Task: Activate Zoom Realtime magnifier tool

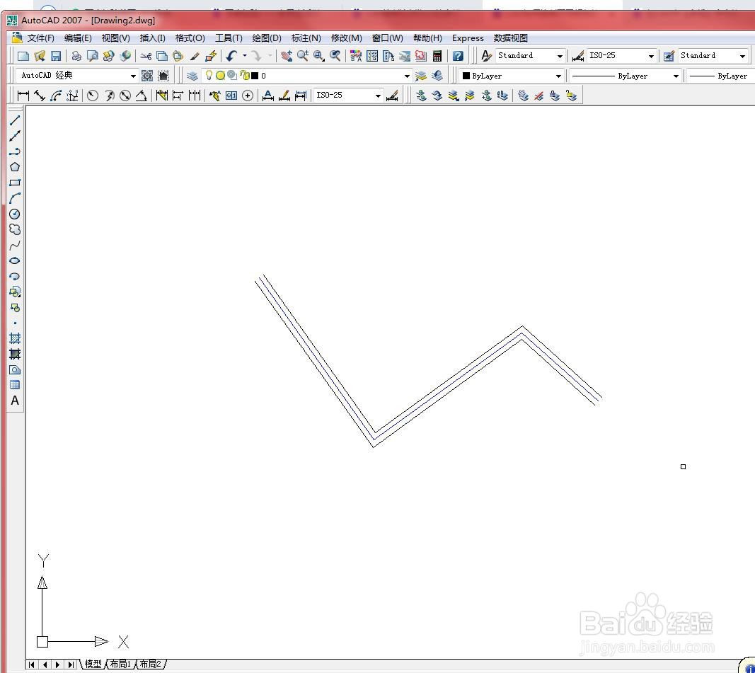Action: click(303, 56)
